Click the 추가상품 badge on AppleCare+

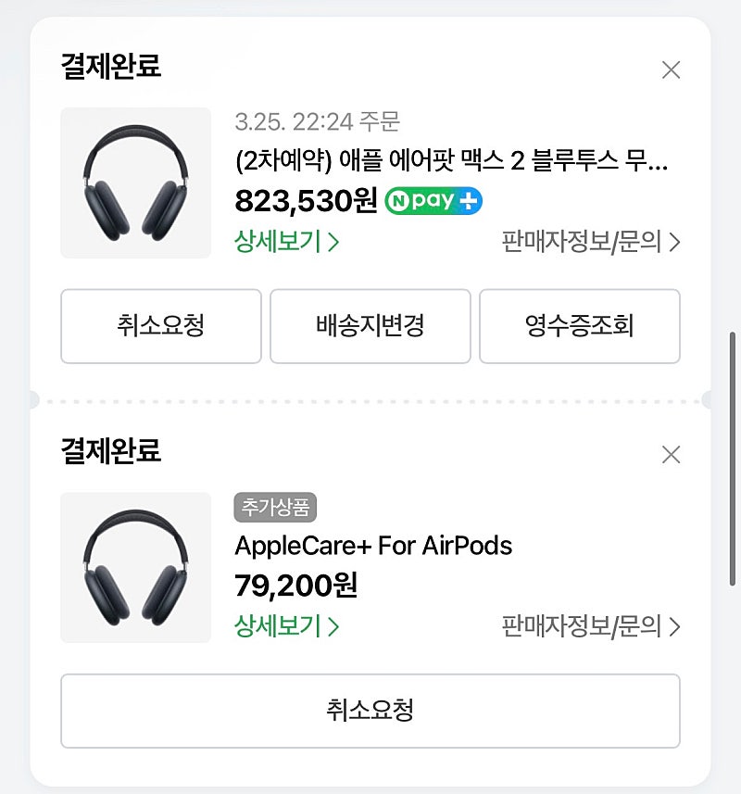pyautogui.click(x=276, y=507)
